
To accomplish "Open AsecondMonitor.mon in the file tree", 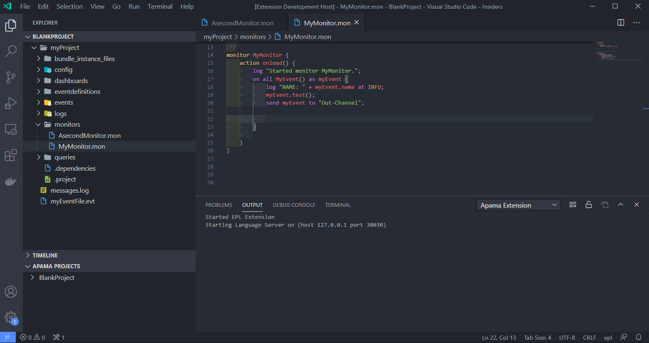I will click(x=109, y=135).
